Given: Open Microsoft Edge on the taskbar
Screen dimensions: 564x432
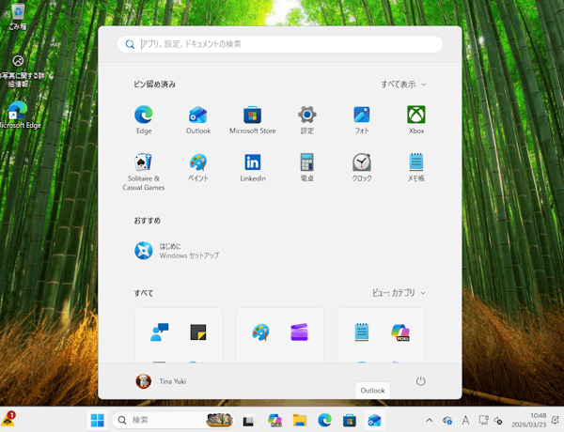Looking at the screenshot, I should [324, 420].
